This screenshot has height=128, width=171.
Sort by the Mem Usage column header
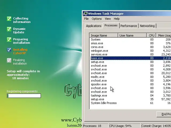click(164, 35)
